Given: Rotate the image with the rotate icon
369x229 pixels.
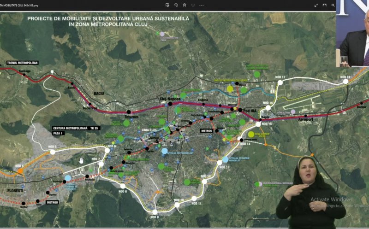Looking at the screenshot, I should (x=176, y=5).
